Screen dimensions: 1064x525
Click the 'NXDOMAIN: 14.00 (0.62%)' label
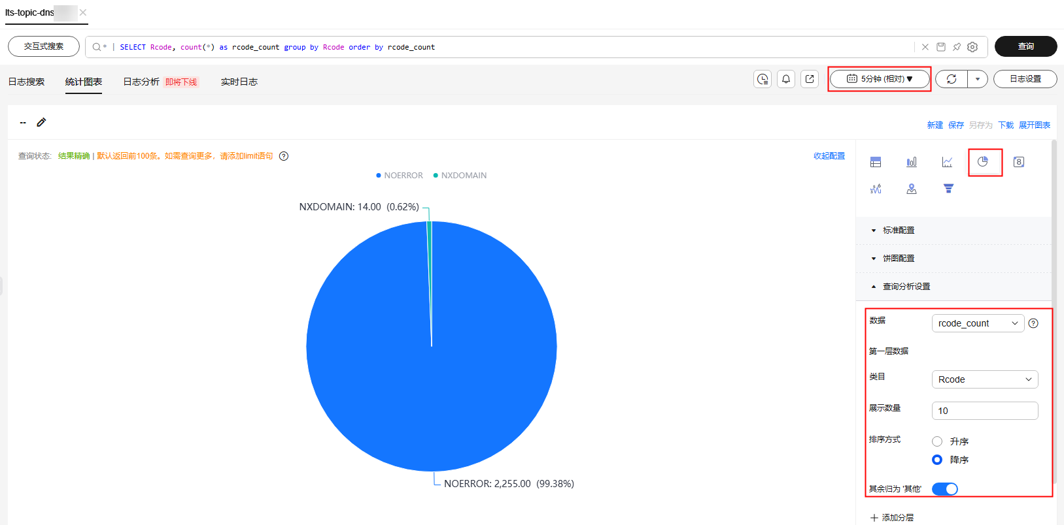pos(359,207)
